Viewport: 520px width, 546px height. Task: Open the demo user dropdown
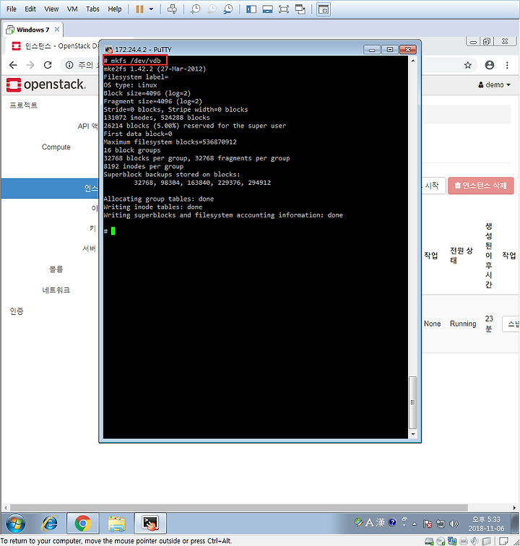pyautogui.click(x=494, y=84)
